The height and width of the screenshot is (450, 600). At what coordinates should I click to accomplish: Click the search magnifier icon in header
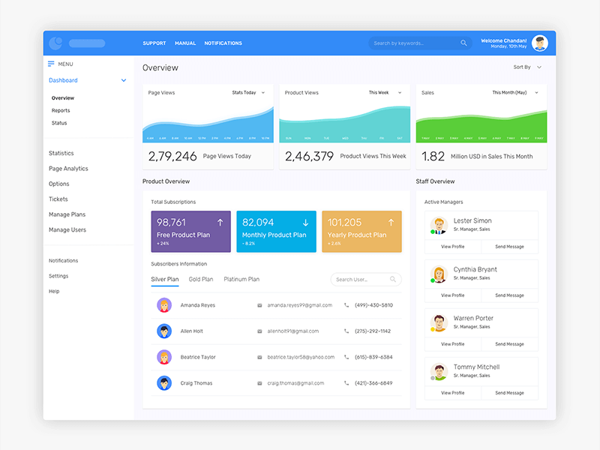463,43
